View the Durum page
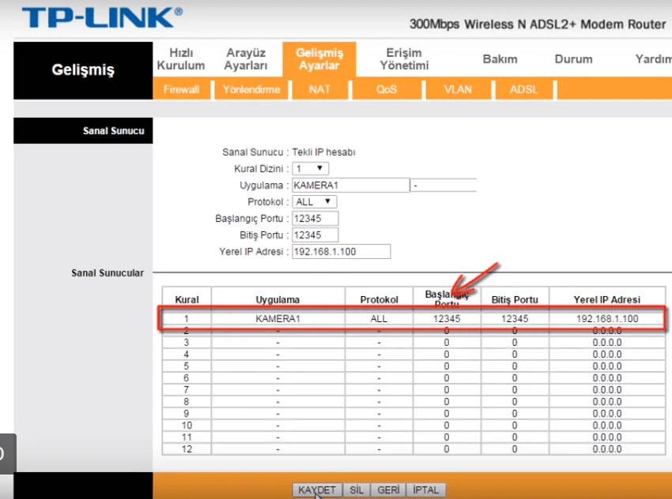 [573, 58]
